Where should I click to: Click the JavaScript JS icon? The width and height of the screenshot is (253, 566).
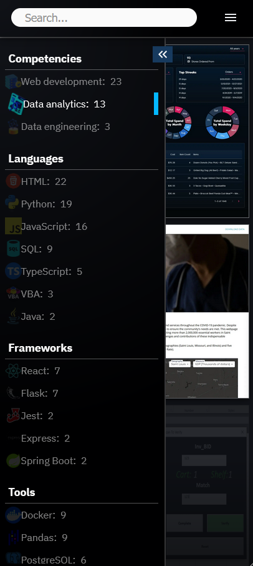[13, 226]
